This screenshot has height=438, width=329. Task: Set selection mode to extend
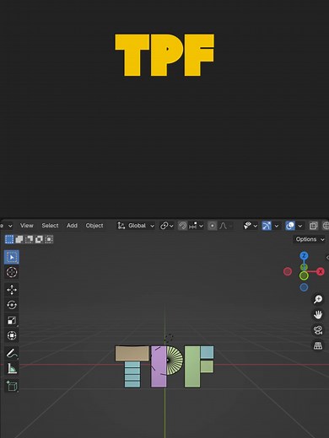pyautogui.click(x=19, y=239)
